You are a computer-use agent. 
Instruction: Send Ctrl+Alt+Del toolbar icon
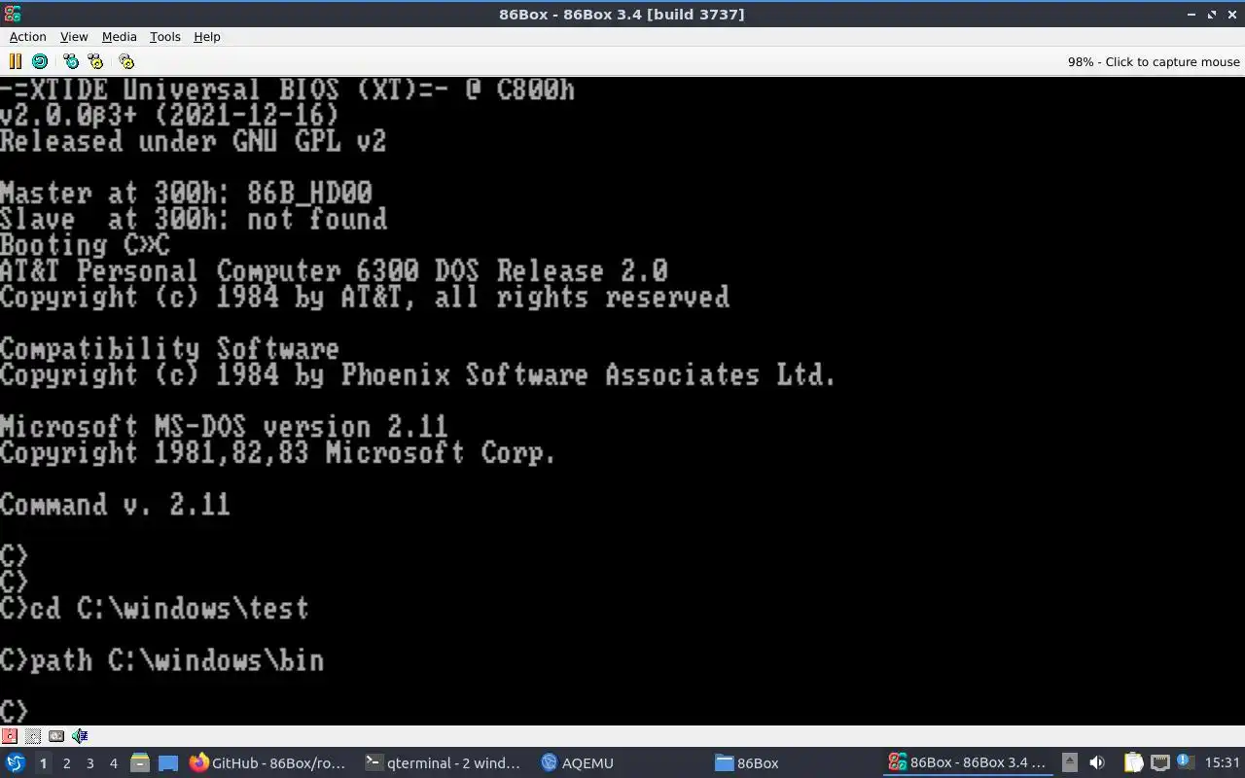tap(71, 61)
